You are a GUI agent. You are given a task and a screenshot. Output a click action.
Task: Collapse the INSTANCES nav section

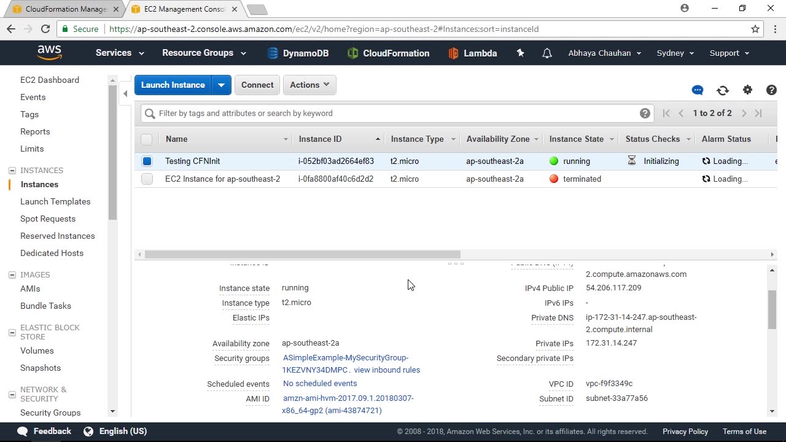pos(12,171)
